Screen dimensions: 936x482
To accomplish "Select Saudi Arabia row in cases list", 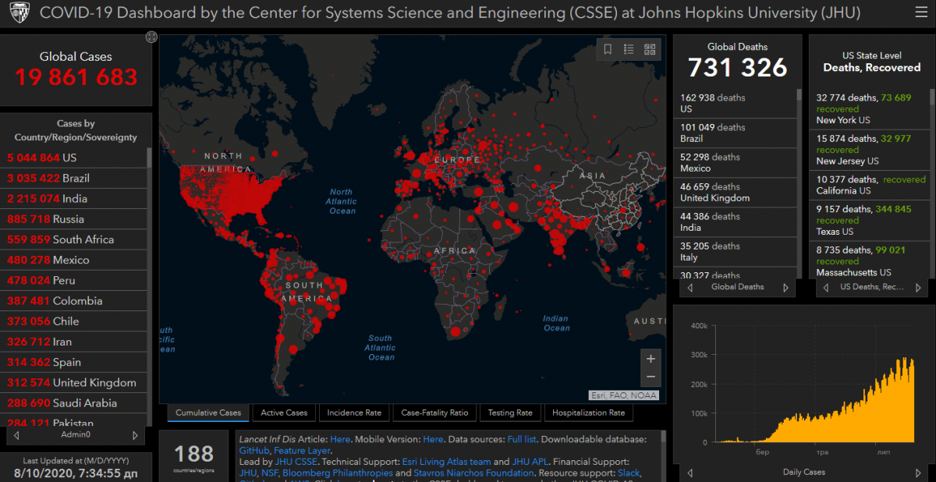I will coord(73,402).
